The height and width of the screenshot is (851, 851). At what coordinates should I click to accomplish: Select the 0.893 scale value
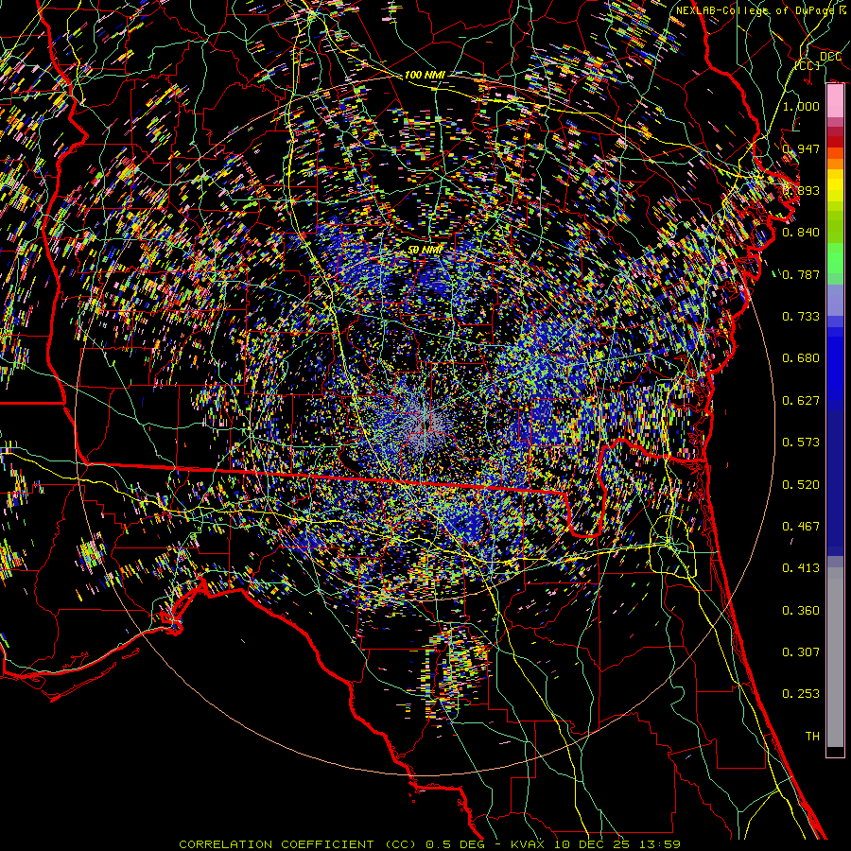pyautogui.click(x=801, y=190)
